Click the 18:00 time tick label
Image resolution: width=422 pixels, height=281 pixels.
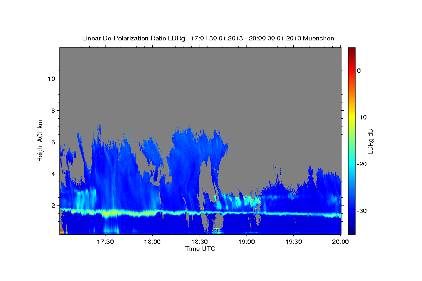152,242
